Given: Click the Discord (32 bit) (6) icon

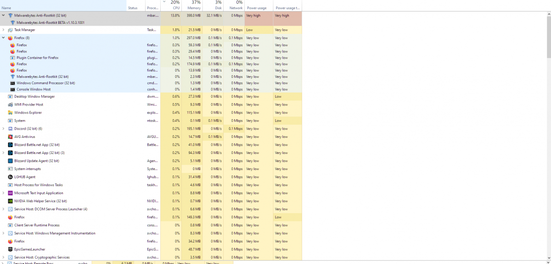Looking at the screenshot, I should [10, 129].
